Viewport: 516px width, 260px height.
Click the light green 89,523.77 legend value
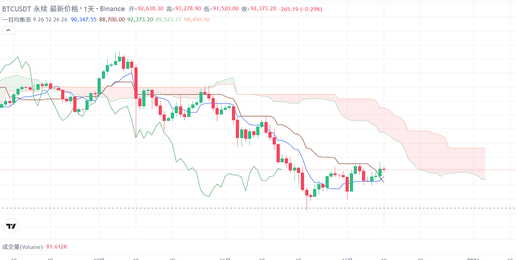[x=168, y=20]
